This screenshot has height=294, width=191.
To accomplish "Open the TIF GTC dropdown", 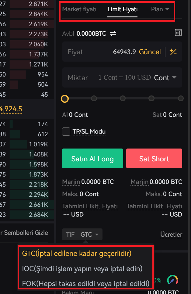I will click(82, 234).
